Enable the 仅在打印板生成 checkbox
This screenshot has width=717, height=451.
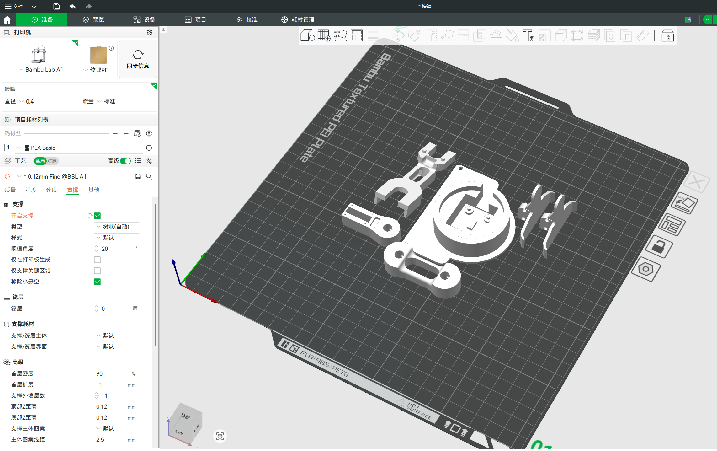pyautogui.click(x=98, y=260)
